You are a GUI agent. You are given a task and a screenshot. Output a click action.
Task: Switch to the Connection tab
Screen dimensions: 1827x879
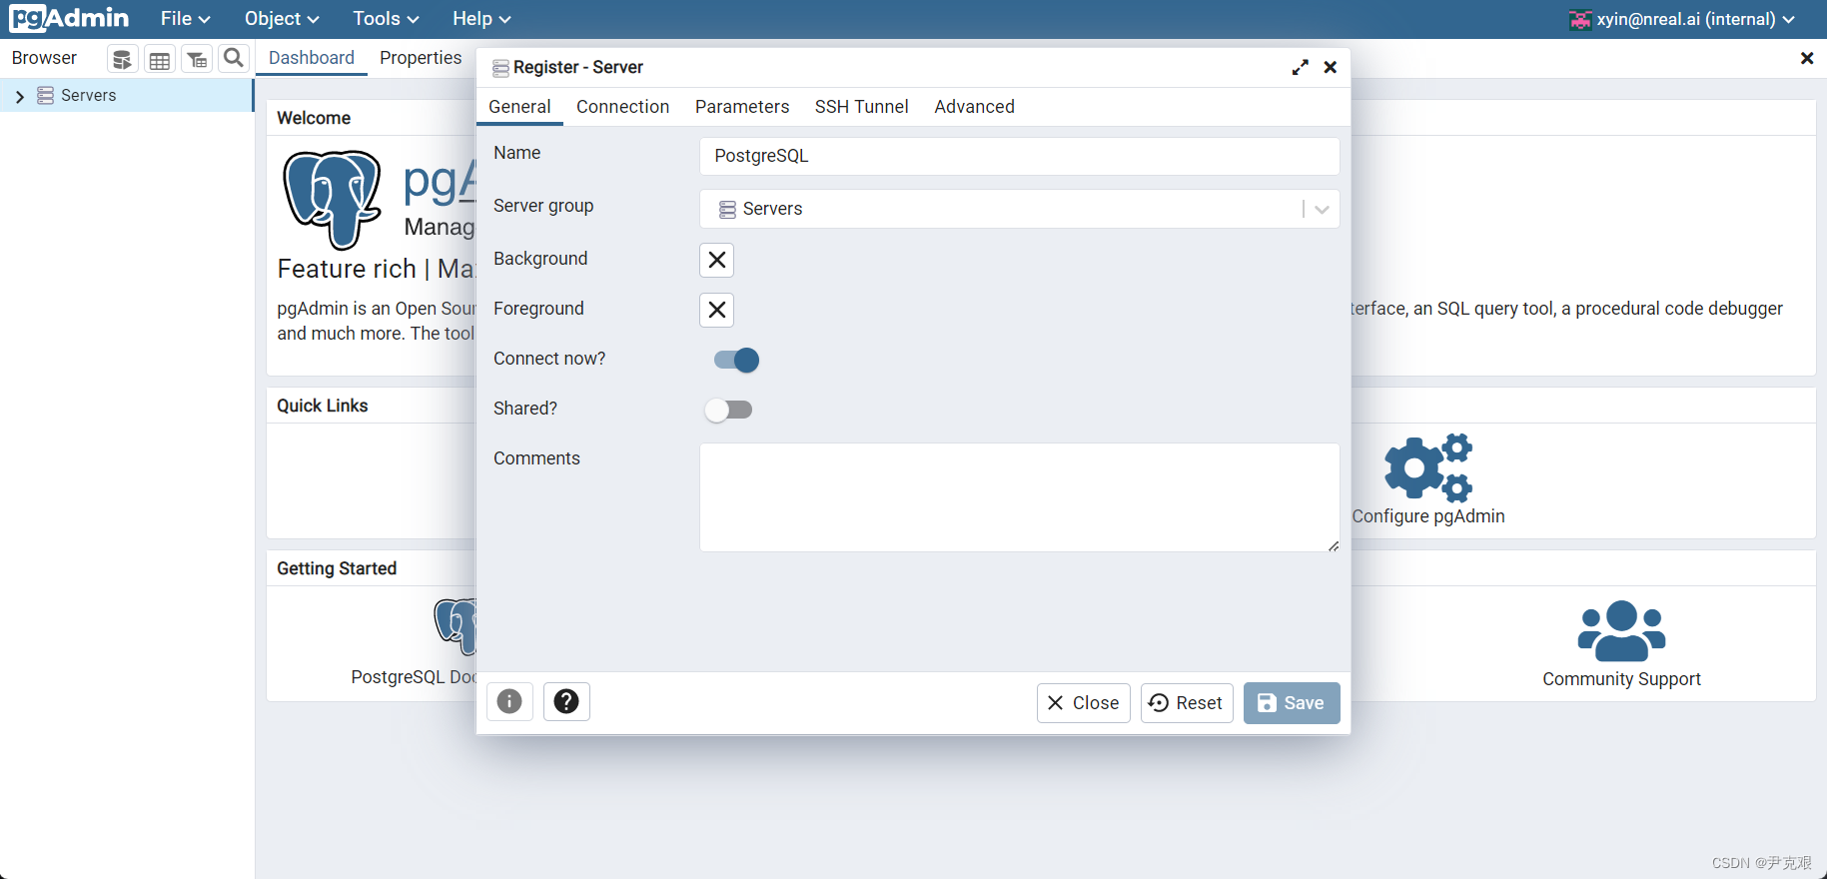coord(622,107)
